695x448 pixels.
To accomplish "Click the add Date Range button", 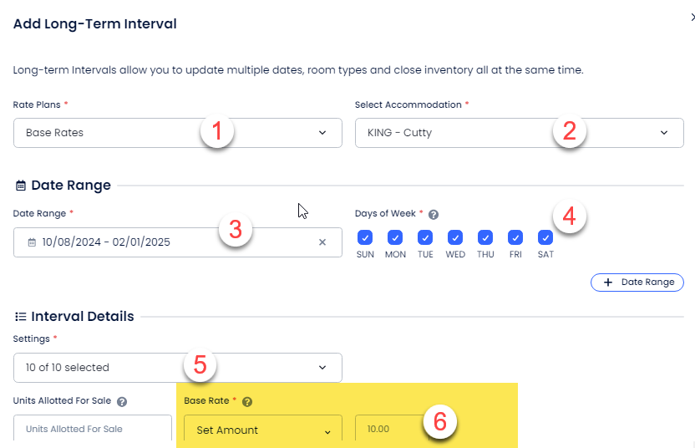I will pos(637,283).
